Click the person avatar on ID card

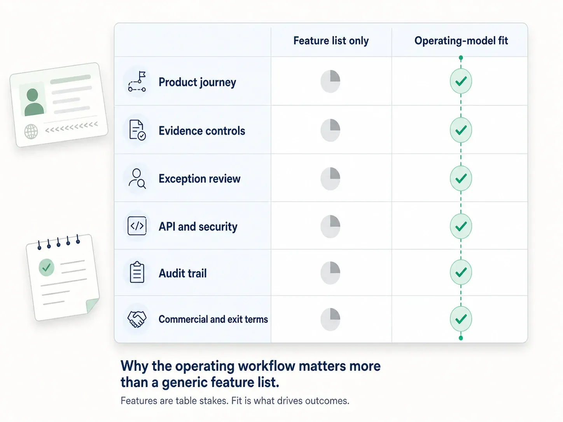[x=33, y=101]
